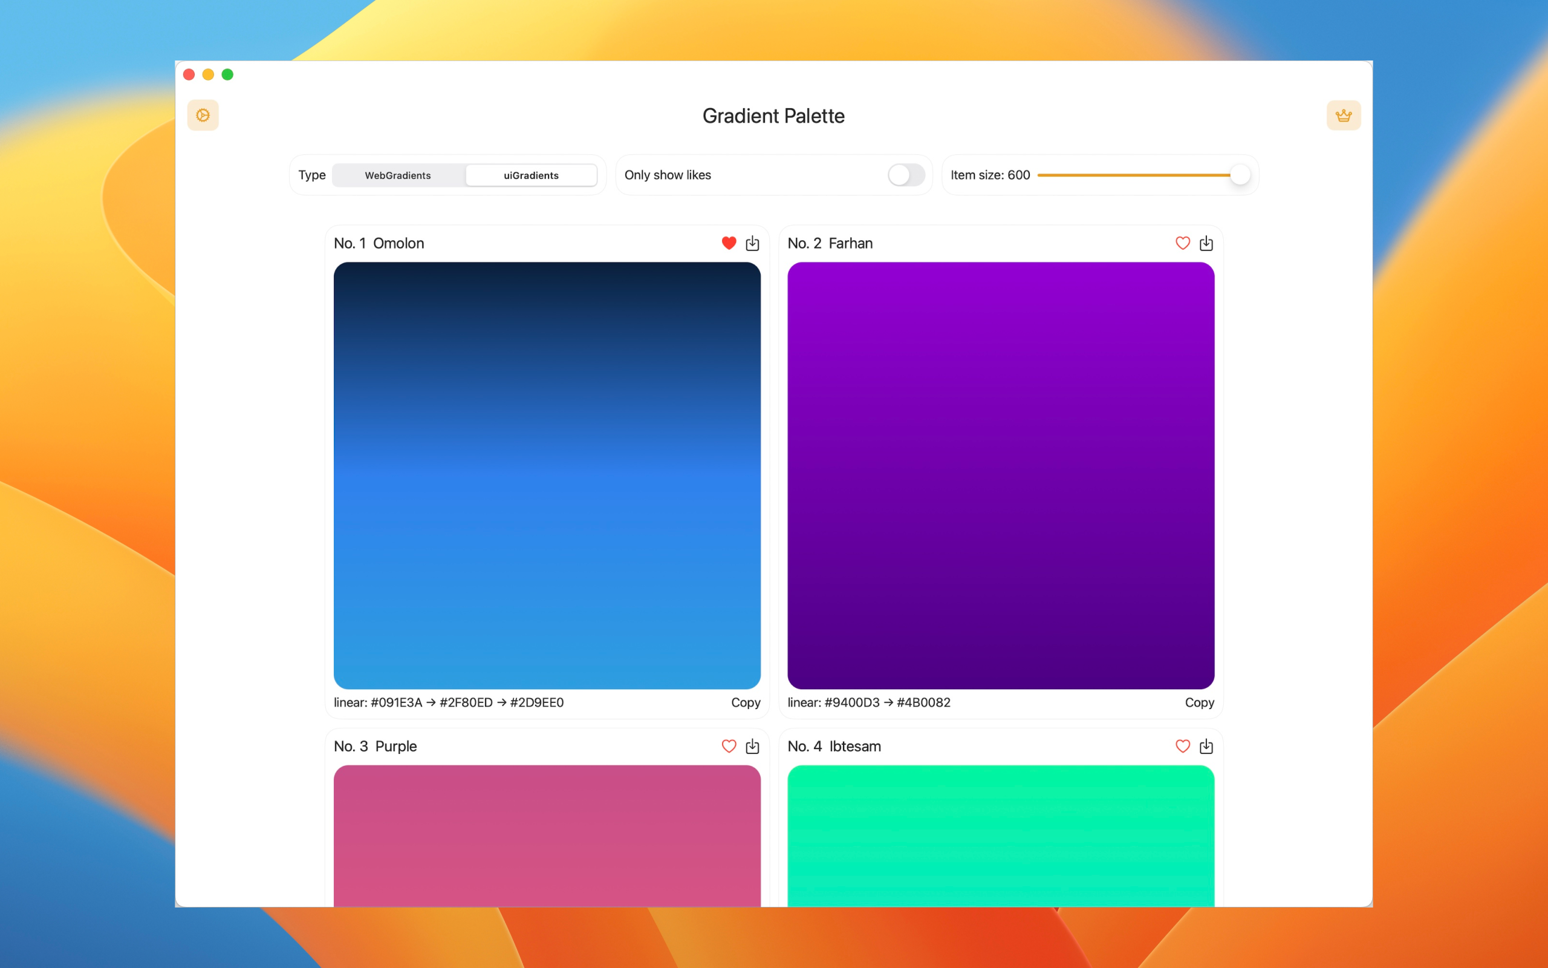
Task: Download the Ibtesam gradient image
Action: point(1206,746)
